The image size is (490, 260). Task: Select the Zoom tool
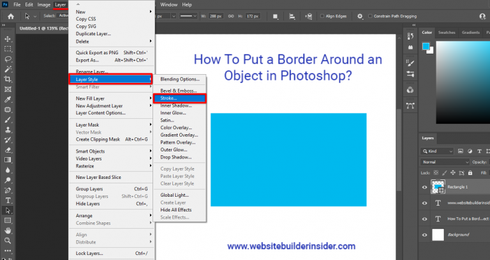(x=8, y=240)
